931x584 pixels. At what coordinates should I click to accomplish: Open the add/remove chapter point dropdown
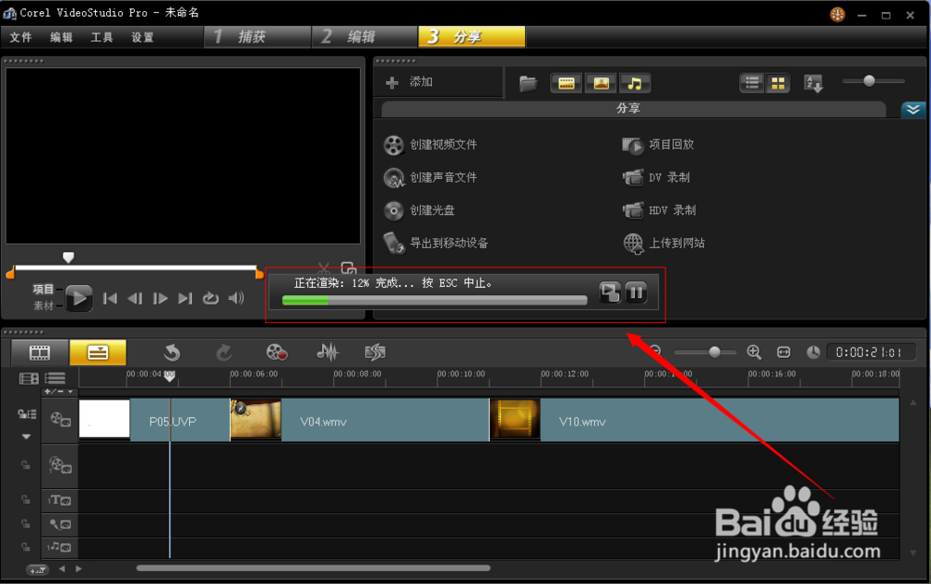click(59, 391)
